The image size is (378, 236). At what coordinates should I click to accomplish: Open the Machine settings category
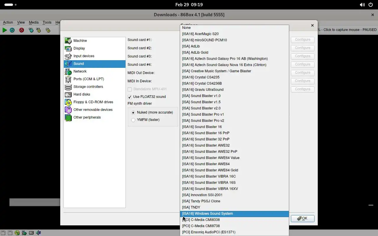point(94,41)
